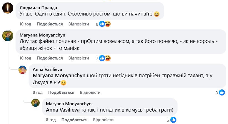
Task: Like Anna Vasilieva's reply via Подобається
Action: tap(61, 92)
